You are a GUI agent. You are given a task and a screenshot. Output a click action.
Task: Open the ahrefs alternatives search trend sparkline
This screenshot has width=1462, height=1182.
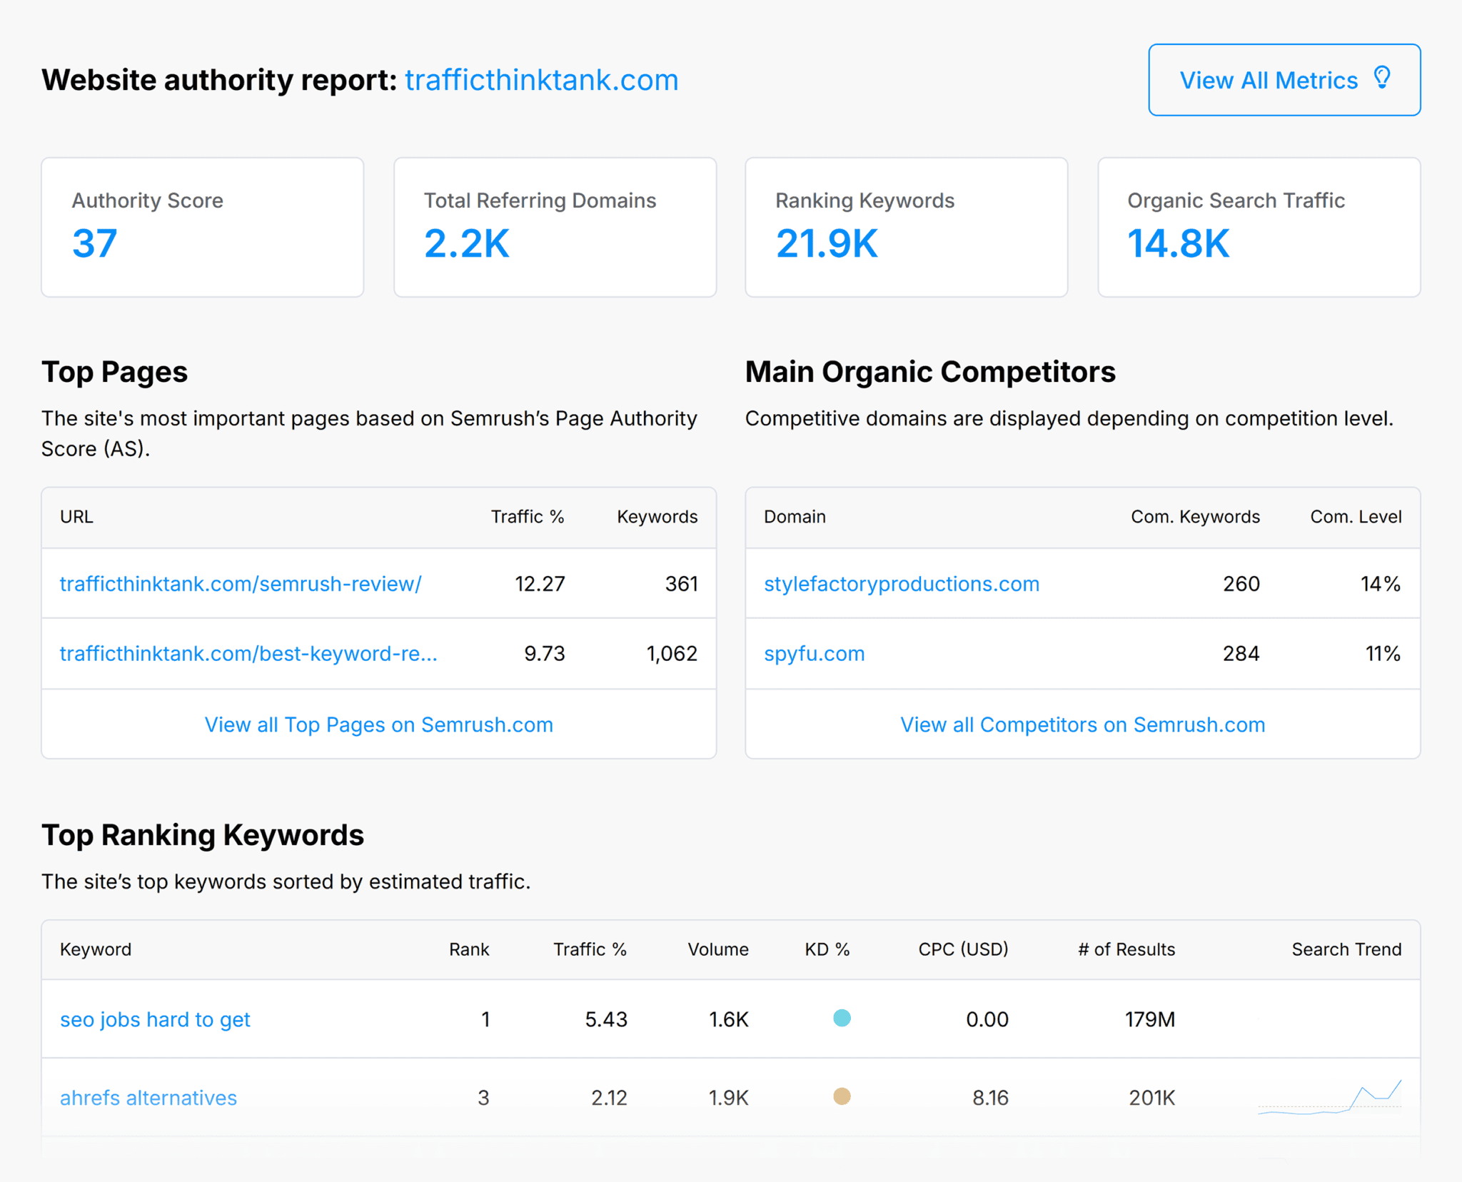[1329, 1097]
